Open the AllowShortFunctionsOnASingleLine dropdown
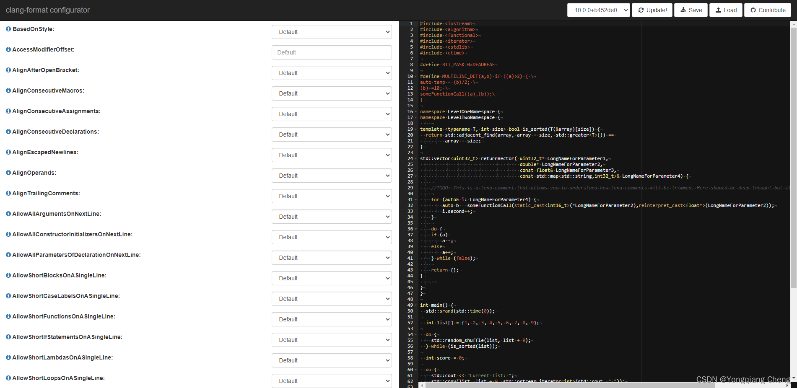Screen dimensions: 797x388 (331, 319)
